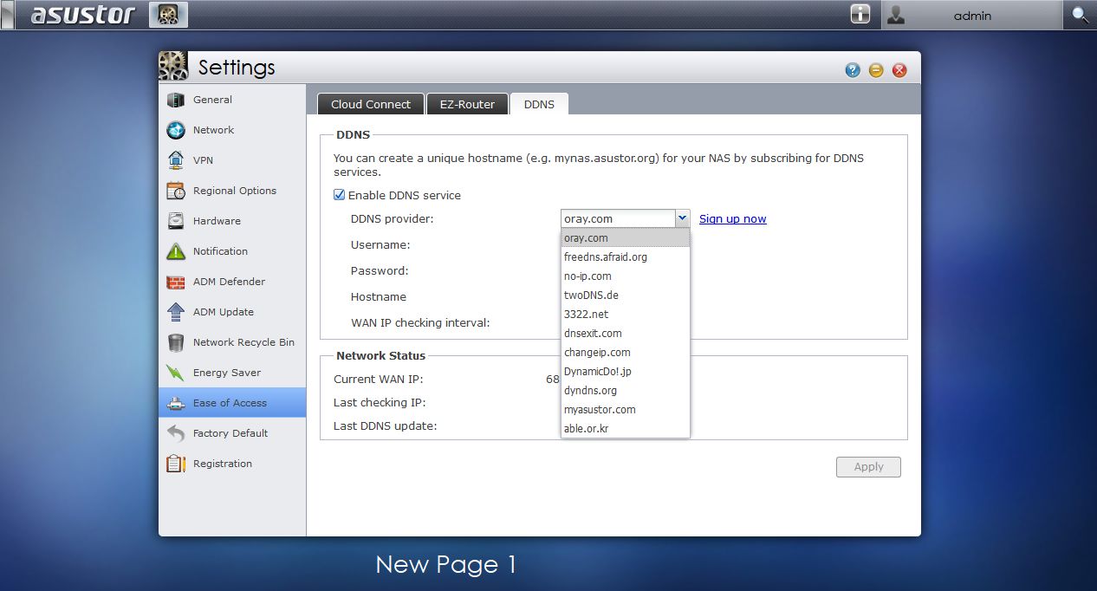Minimize the Settings window

[x=876, y=70]
